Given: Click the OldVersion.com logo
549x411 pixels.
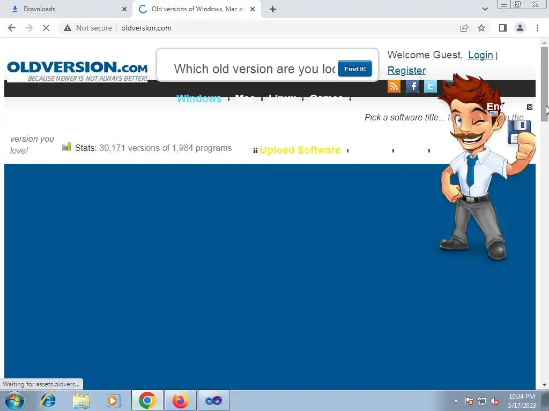Looking at the screenshot, I should [x=77, y=71].
